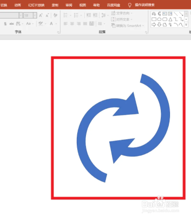
Task: Expand character spacing dropdown arrow
Action: click(x=22, y=24)
